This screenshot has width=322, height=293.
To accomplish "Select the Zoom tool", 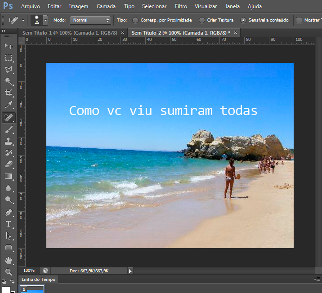I will click(9, 272).
